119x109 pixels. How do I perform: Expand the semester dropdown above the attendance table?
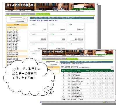tap(68, 67)
